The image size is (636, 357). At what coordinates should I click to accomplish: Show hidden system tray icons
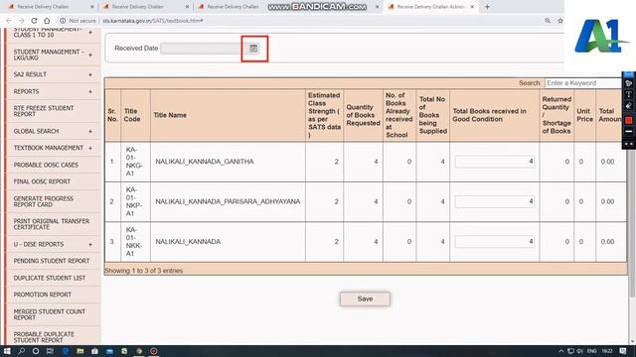pyautogui.click(x=560, y=351)
